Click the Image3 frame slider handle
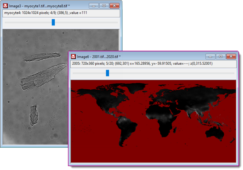Viewport: 243px width, 170px height. click(53, 22)
